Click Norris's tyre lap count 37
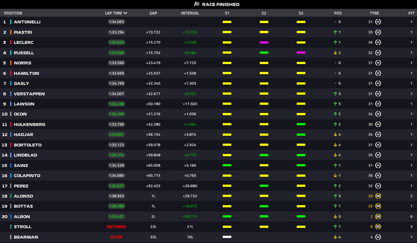This screenshot has height=243, width=417. pyautogui.click(x=370, y=63)
